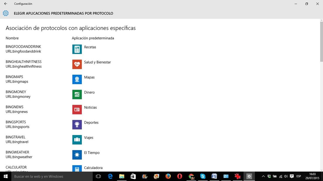Click the Nombre column header
This screenshot has width=323, height=181.
coord(12,38)
